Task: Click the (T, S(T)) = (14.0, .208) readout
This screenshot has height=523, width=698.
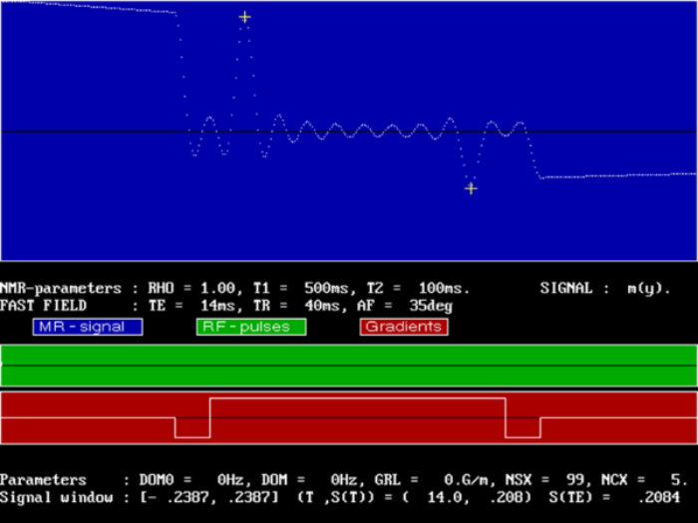Action: 414,497
